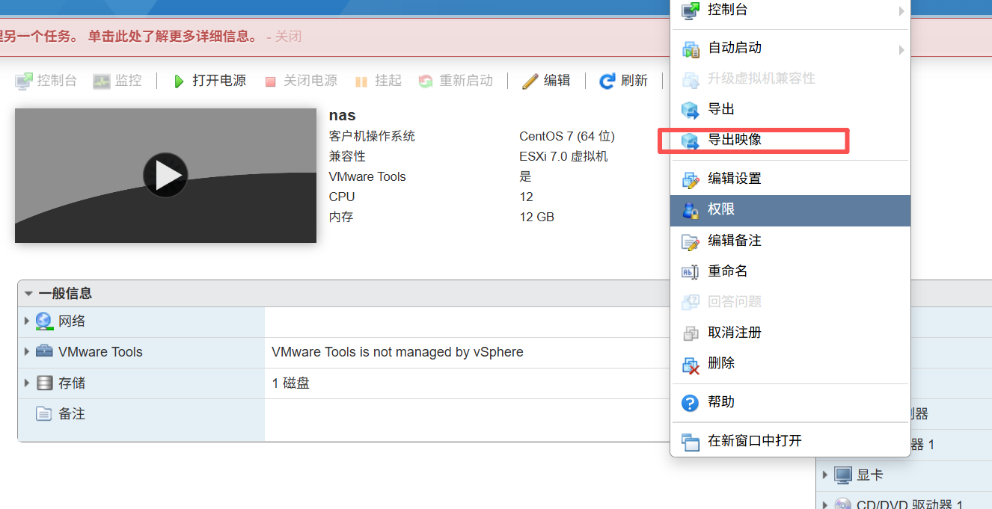Click the red Power off icon
This screenshot has height=509, width=992.
[271, 81]
